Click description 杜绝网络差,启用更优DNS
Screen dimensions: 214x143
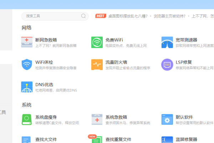coord(56,90)
